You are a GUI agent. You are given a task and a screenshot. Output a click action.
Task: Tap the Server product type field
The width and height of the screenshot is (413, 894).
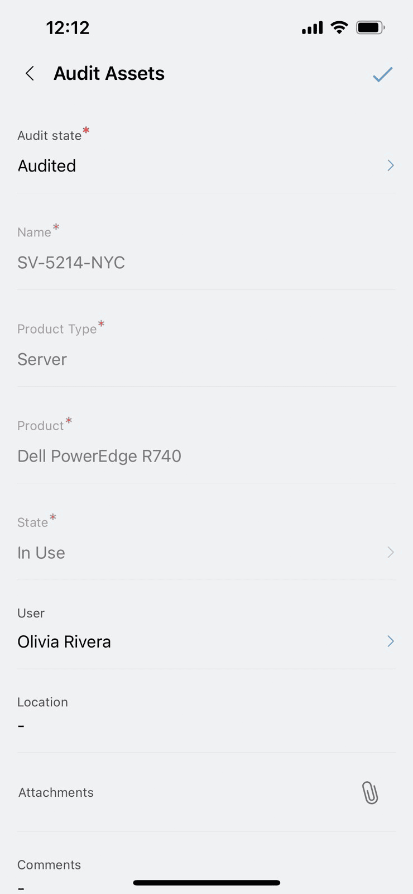point(42,359)
